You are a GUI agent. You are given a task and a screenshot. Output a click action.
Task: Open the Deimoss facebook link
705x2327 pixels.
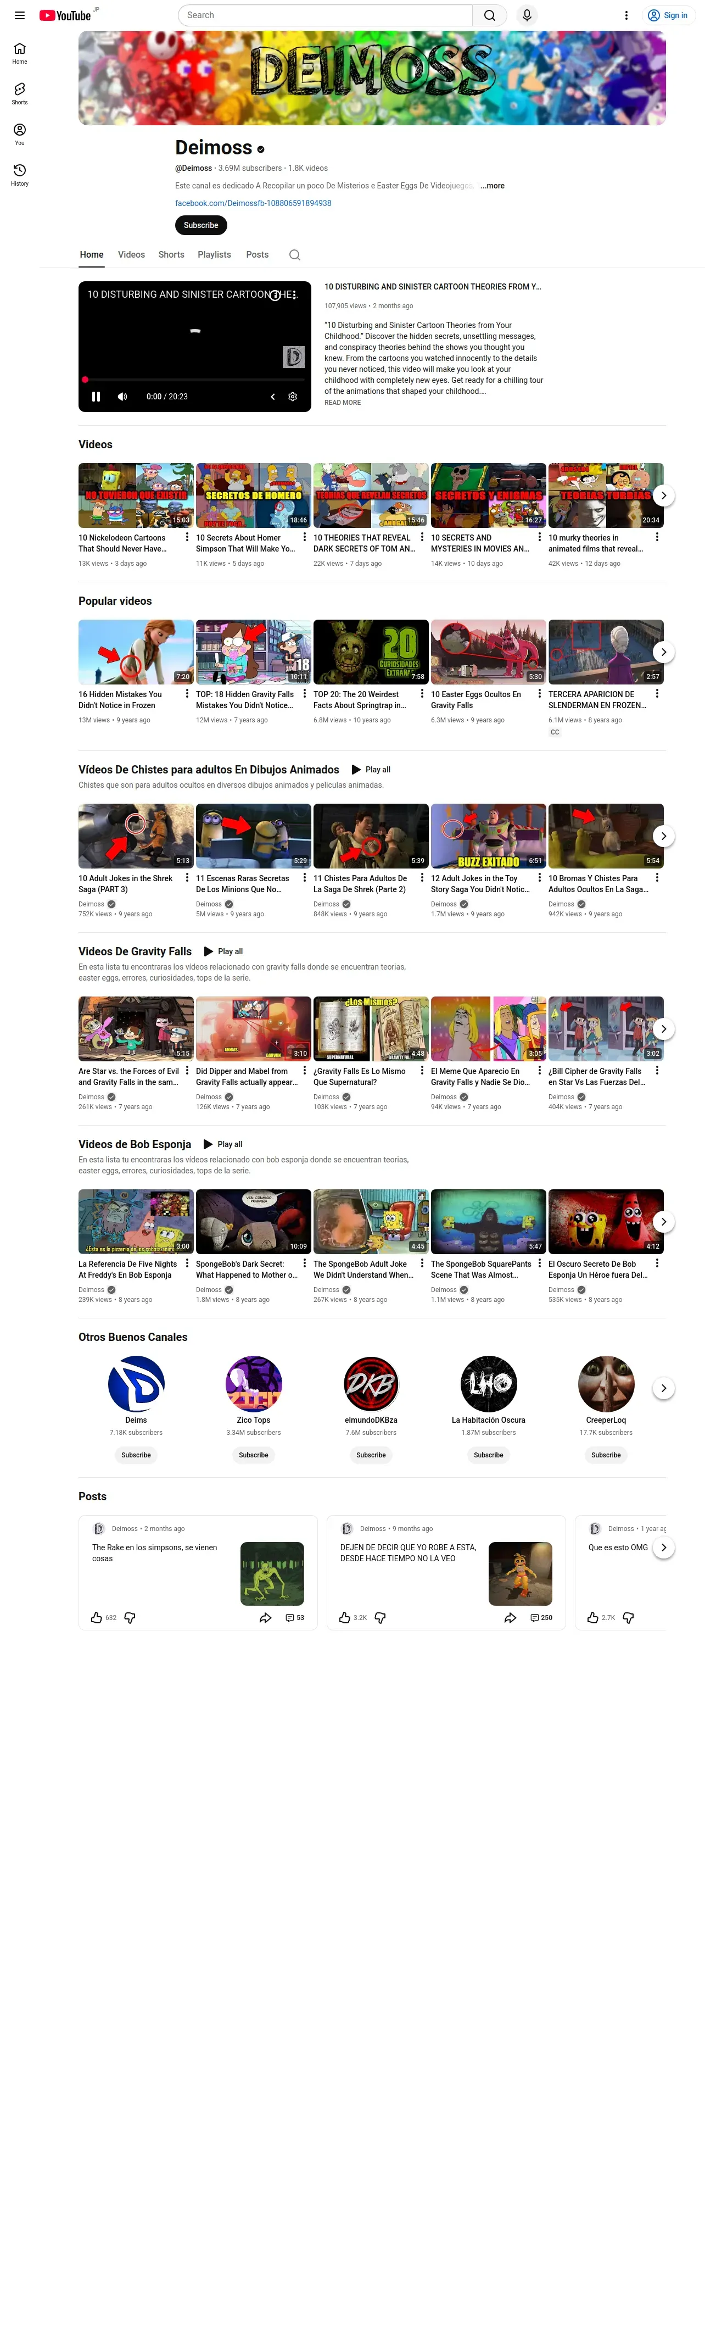[x=253, y=203]
